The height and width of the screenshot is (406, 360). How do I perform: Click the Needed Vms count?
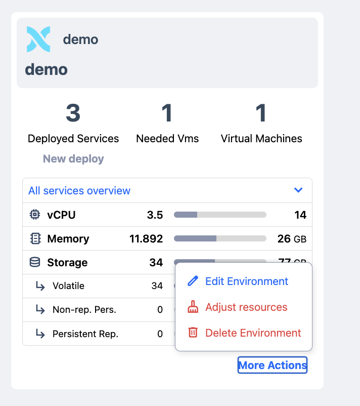point(167,114)
